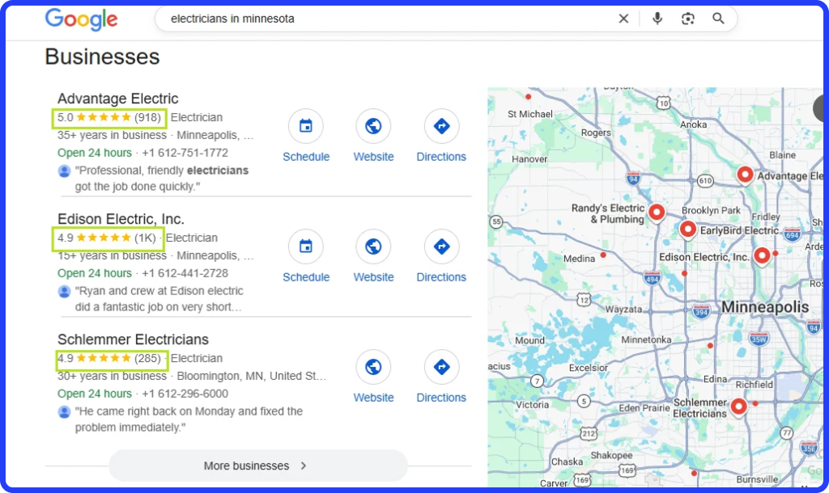Click phone number +1 612-441-2728
829x493 pixels.
tap(185, 273)
